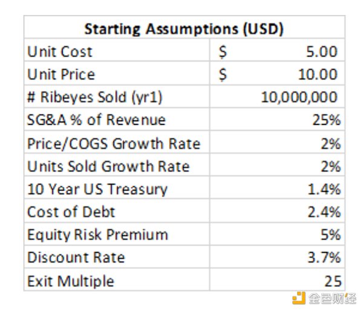The width and height of the screenshot is (363, 311).
Task: Select the Price/COGS Growth Rate label
Action: point(113,144)
